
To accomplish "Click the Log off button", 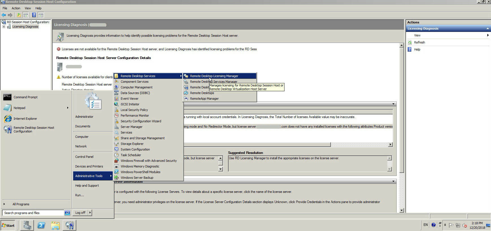I will pos(80,213).
